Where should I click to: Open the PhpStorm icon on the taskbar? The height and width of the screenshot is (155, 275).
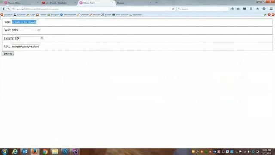click(x=75, y=152)
